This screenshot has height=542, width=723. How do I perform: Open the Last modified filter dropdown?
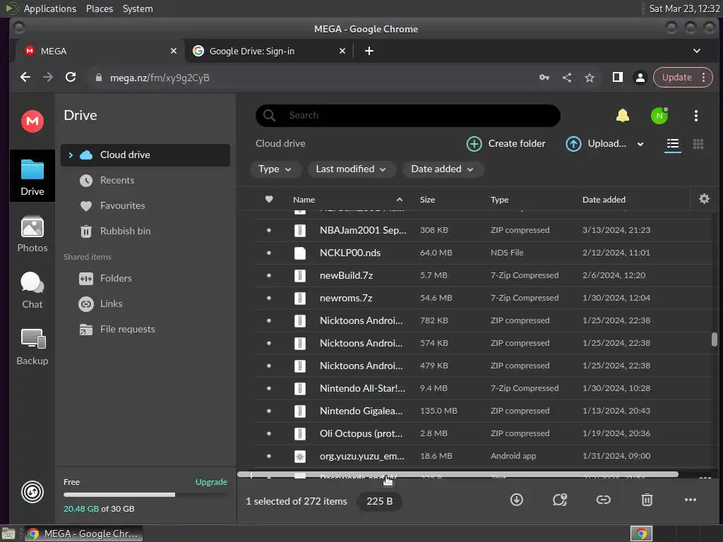350,169
